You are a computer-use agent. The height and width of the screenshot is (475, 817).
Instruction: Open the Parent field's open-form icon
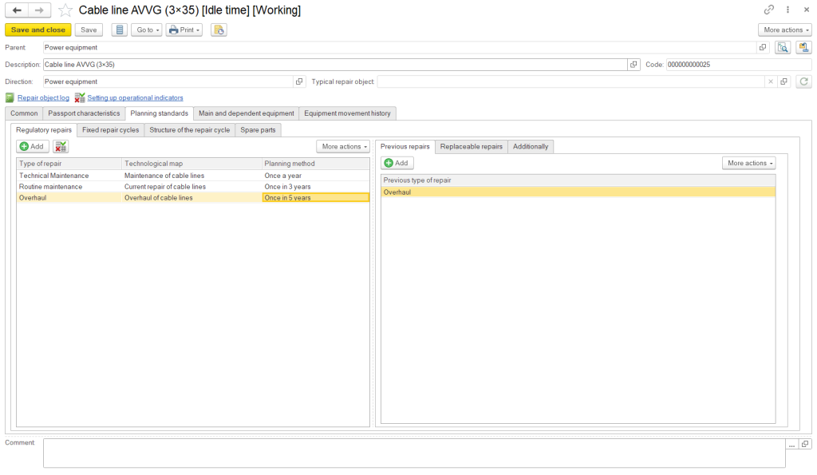(763, 48)
